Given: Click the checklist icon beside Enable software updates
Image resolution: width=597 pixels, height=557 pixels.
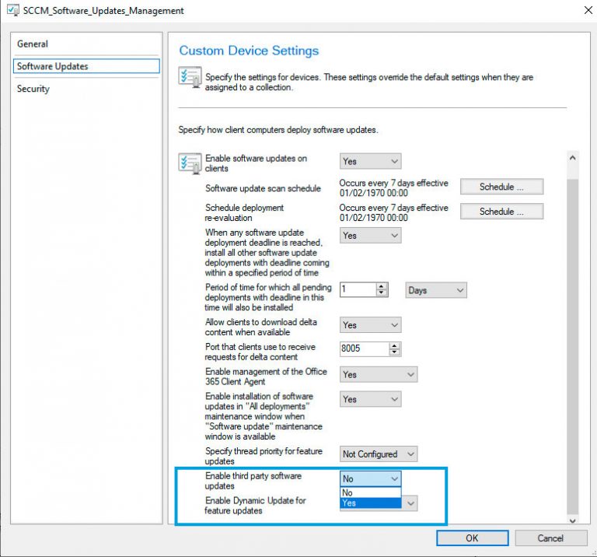Looking at the screenshot, I should pos(190,163).
